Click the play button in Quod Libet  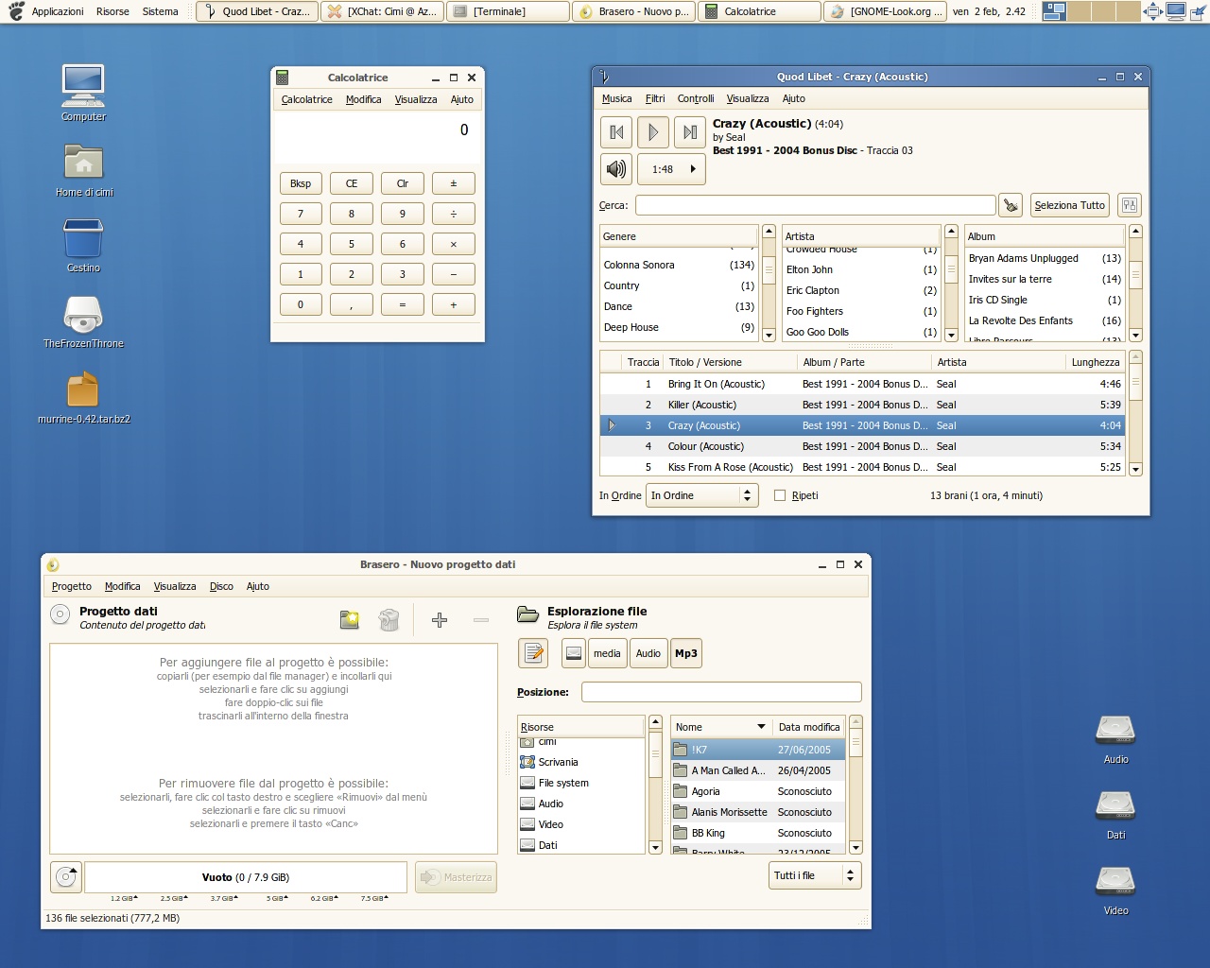pos(653,132)
